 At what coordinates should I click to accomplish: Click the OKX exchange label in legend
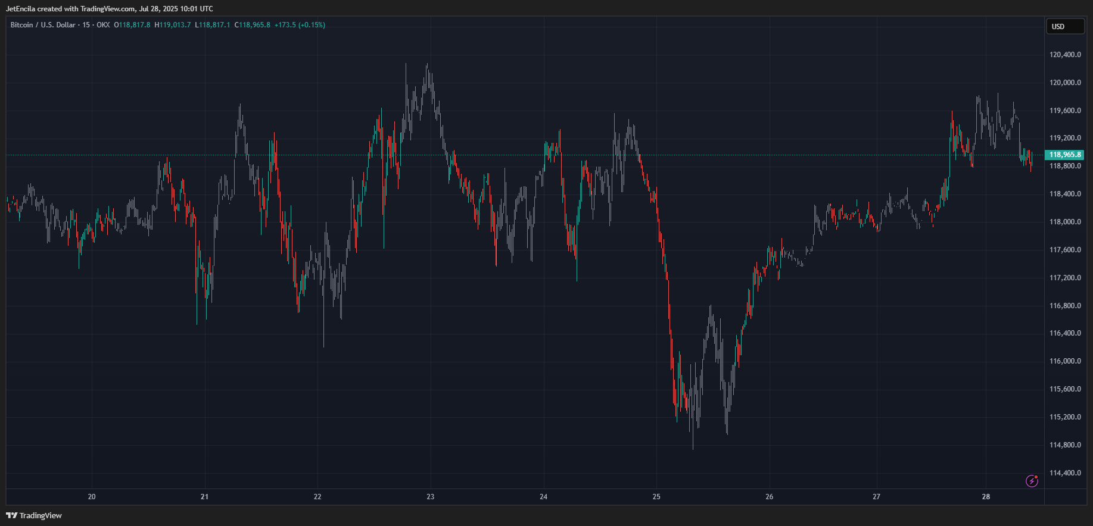[x=103, y=25]
